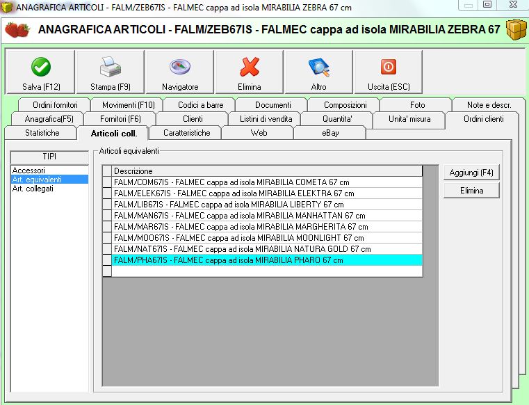The height and width of the screenshot is (405, 529).
Task: Click the magnifier book Altro icon
Action: click(x=319, y=67)
